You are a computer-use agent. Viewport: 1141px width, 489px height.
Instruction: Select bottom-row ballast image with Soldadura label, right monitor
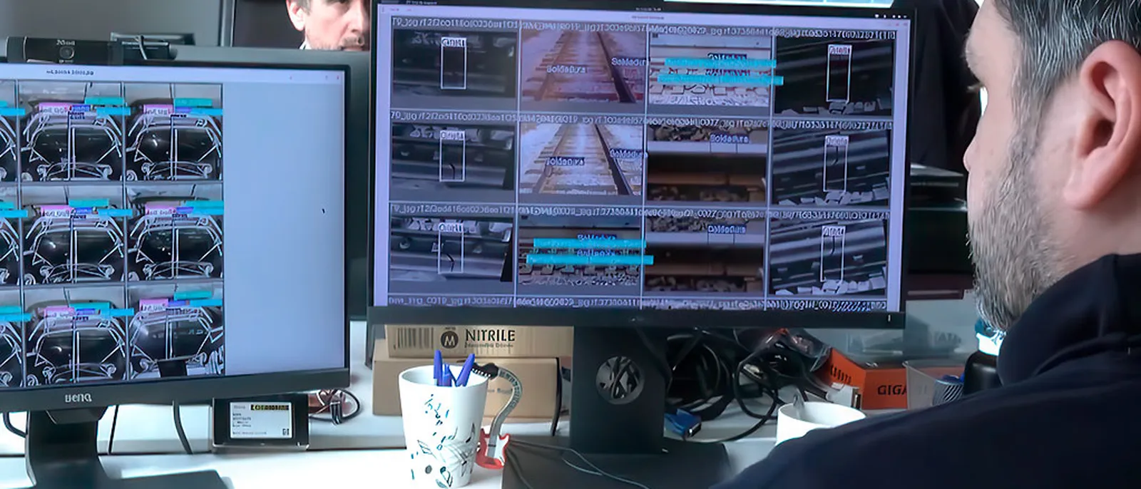point(704,256)
